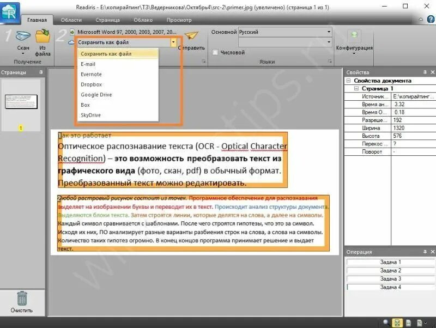Choose Evernote in the dropdown list
The height and width of the screenshot is (328, 436).
click(118, 74)
